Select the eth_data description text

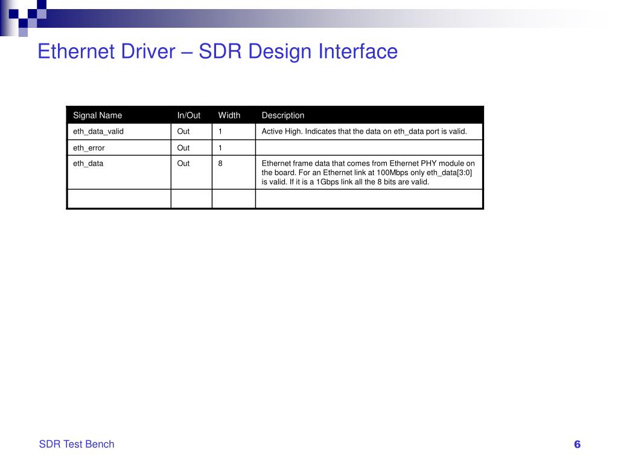coord(367,172)
